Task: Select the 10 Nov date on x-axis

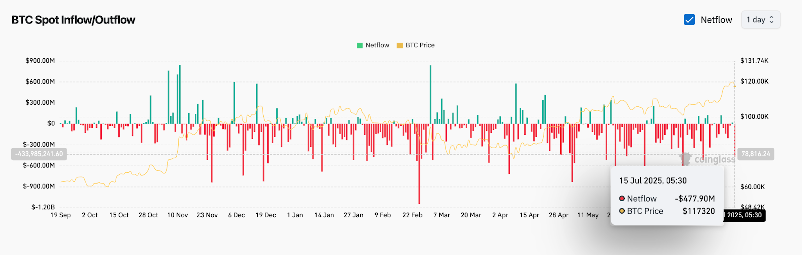Action: tap(177, 215)
